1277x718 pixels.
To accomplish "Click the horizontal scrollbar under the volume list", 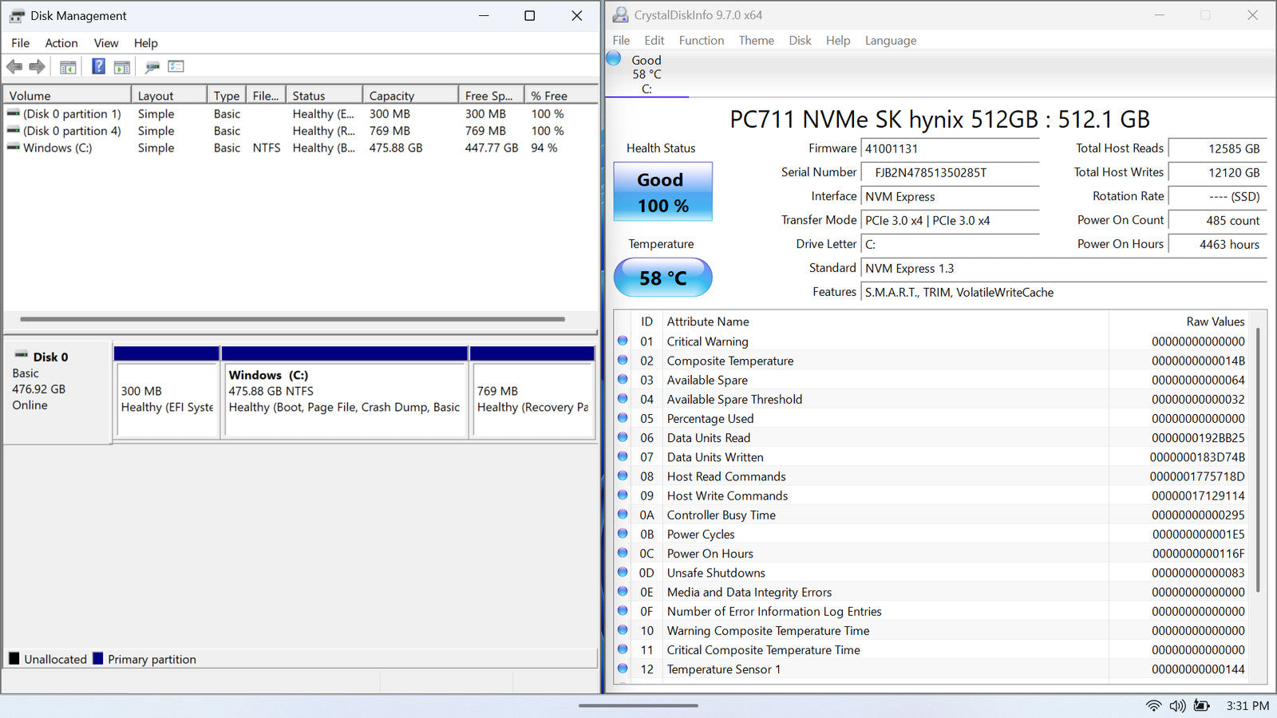I will 292,319.
